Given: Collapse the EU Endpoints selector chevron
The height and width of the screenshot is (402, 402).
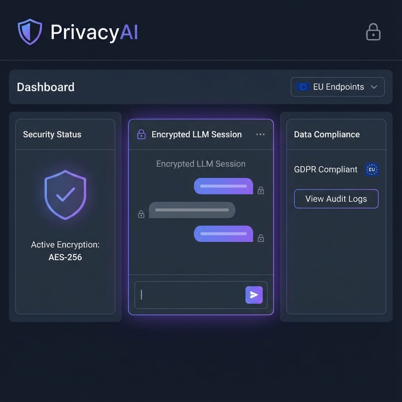Looking at the screenshot, I should (x=374, y=87).
